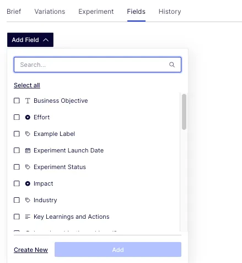Click the text icon beside Business Objective
This screenshot has width=242, height=263.
coord(28,101)
